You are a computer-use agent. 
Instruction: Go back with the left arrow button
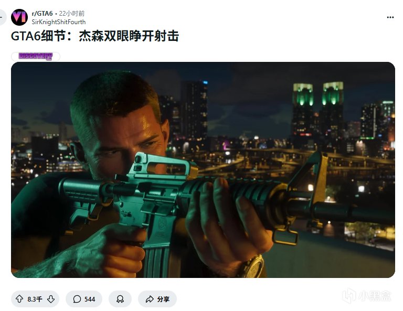tap(2, 17)
